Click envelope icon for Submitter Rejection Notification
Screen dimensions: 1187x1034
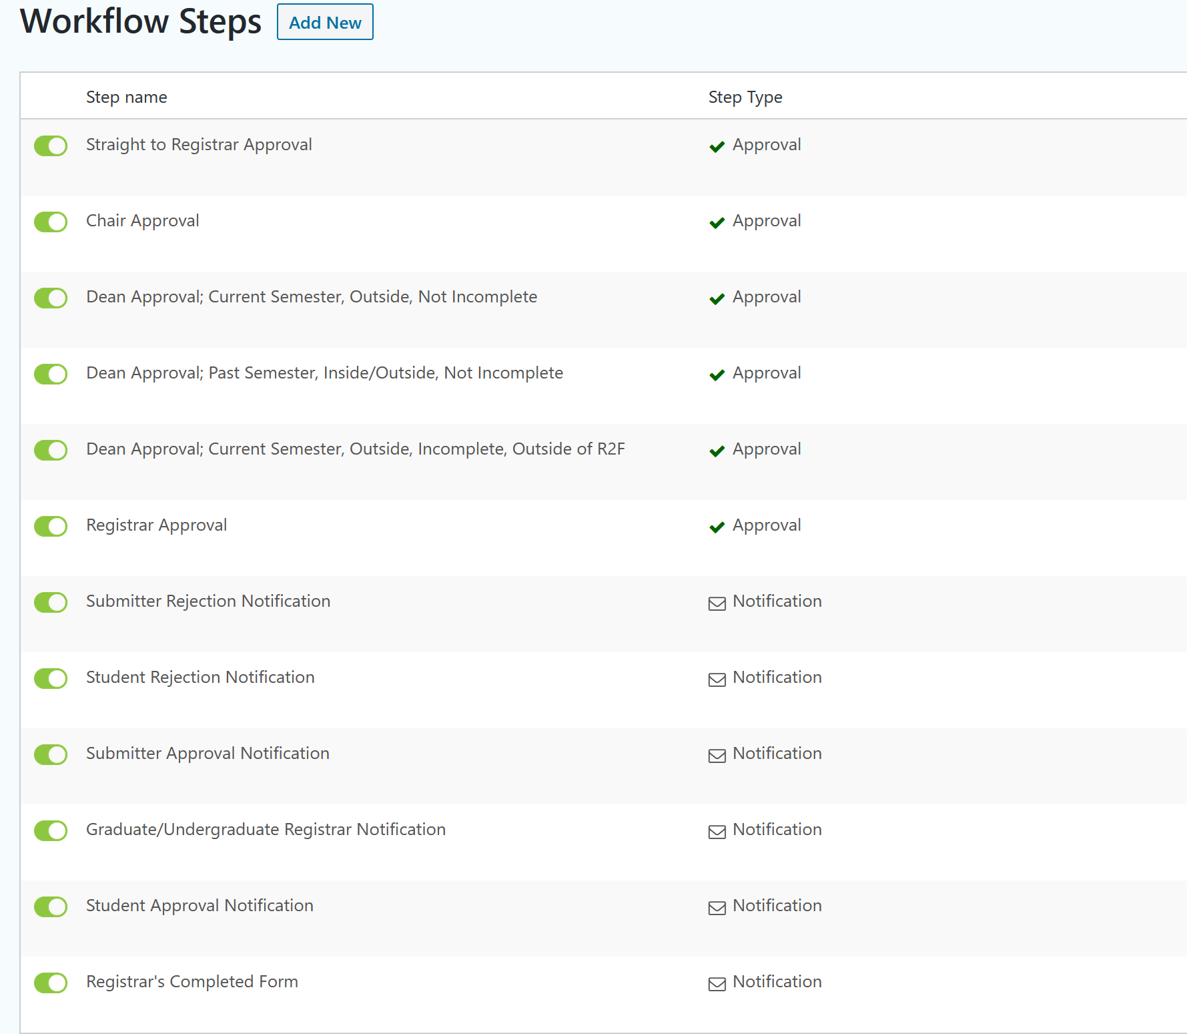click(717, 603)
